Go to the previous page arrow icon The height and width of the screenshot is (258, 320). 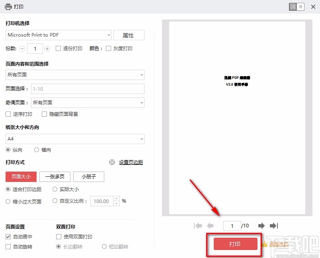pyautogui.click(x=211, y=226)
